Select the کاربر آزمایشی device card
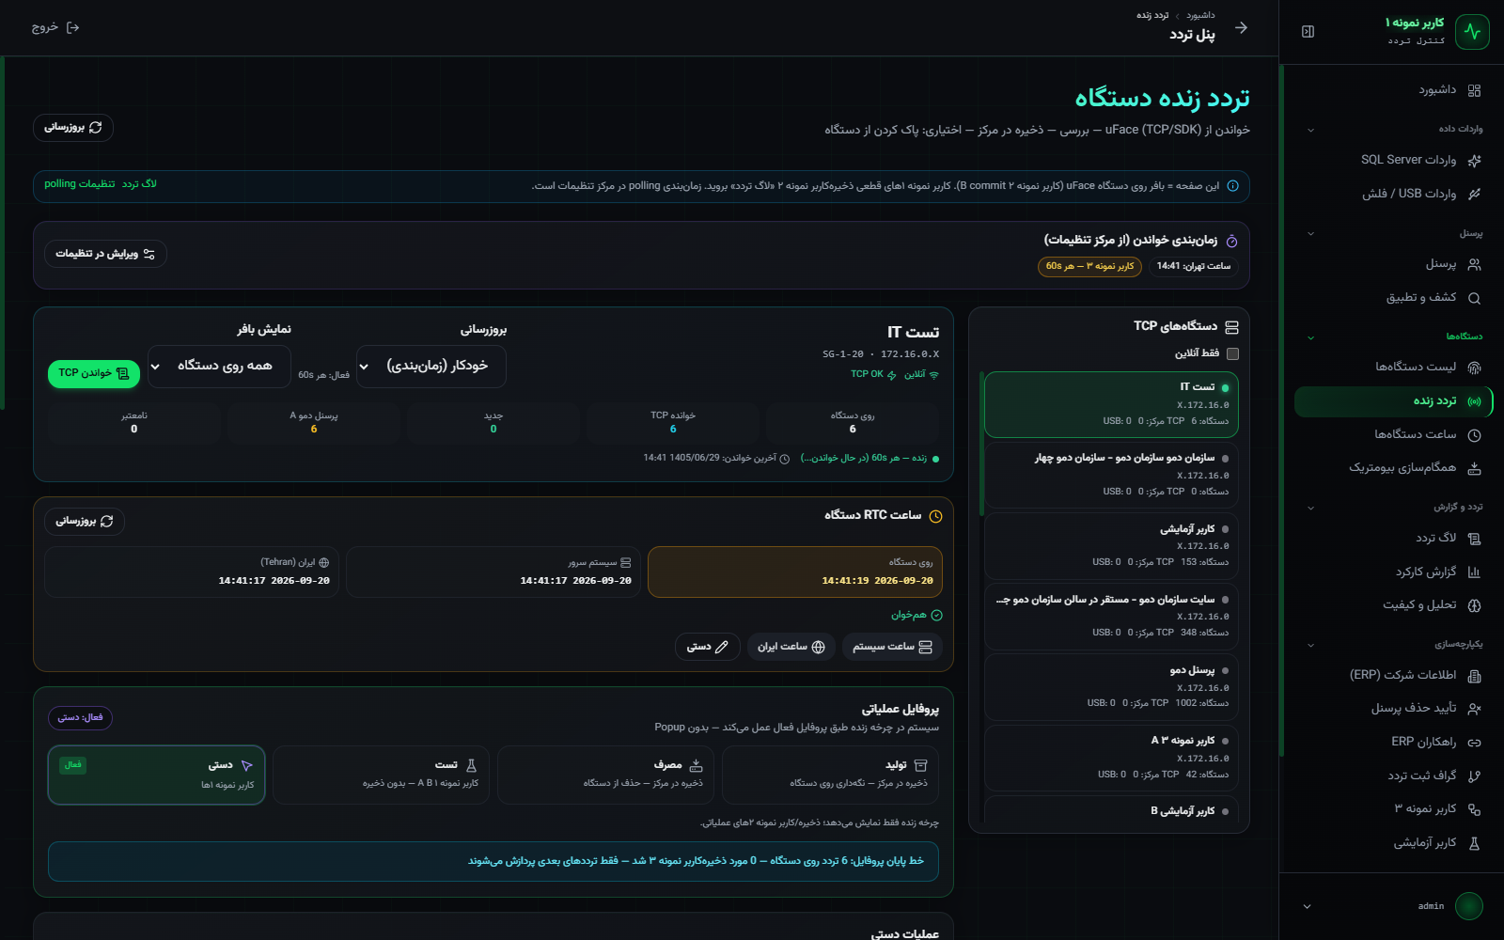This screenshot has height=940, width=1504. 1111,545
